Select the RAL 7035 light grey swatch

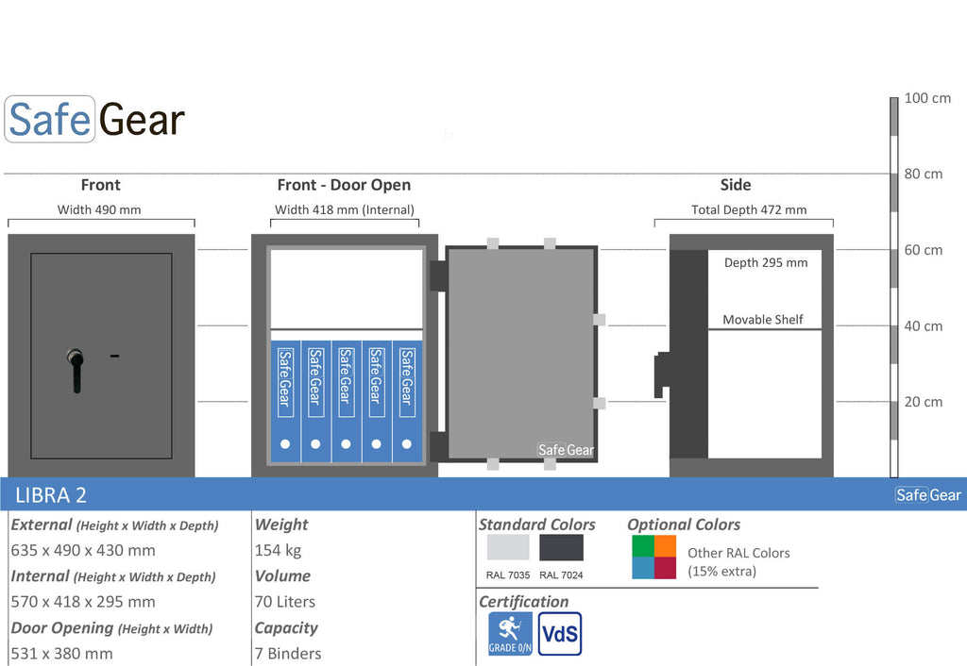(507, 547)
